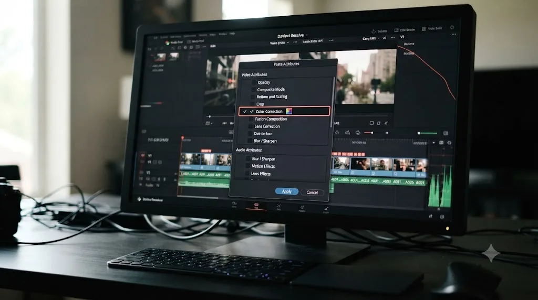The width and height of the screenshot is (538, 300).
Task: Tick the Opacity checkbox
Action: pyautogui.click(x=254, y=82)
